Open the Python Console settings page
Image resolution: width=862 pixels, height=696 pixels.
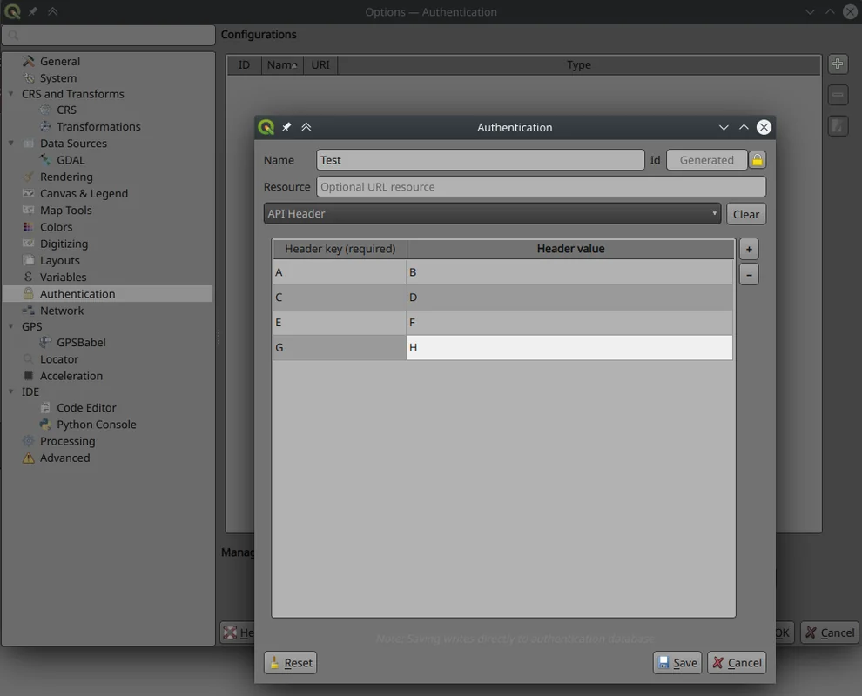click(96, 425)
